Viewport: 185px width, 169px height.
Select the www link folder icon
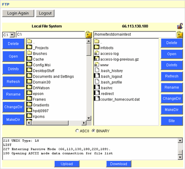pyautogui.click(x=97, y=64)
